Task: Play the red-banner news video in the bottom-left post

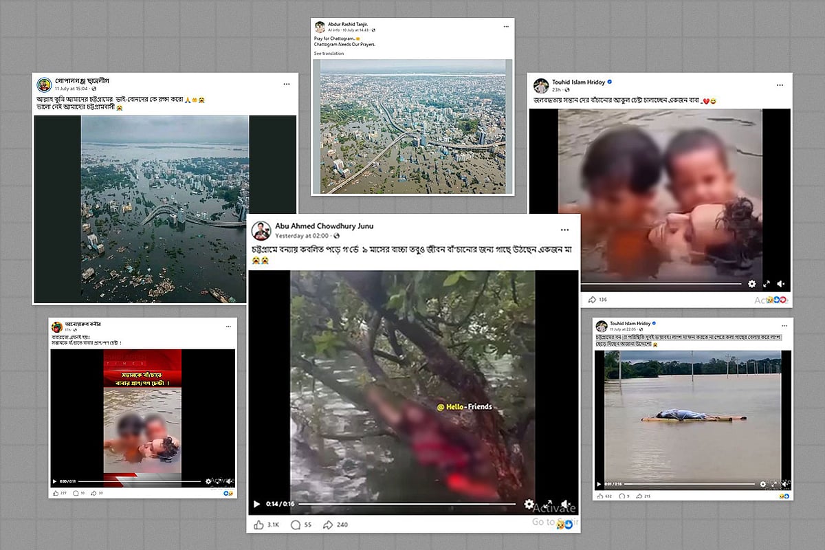Action: (x=55, y=482)
